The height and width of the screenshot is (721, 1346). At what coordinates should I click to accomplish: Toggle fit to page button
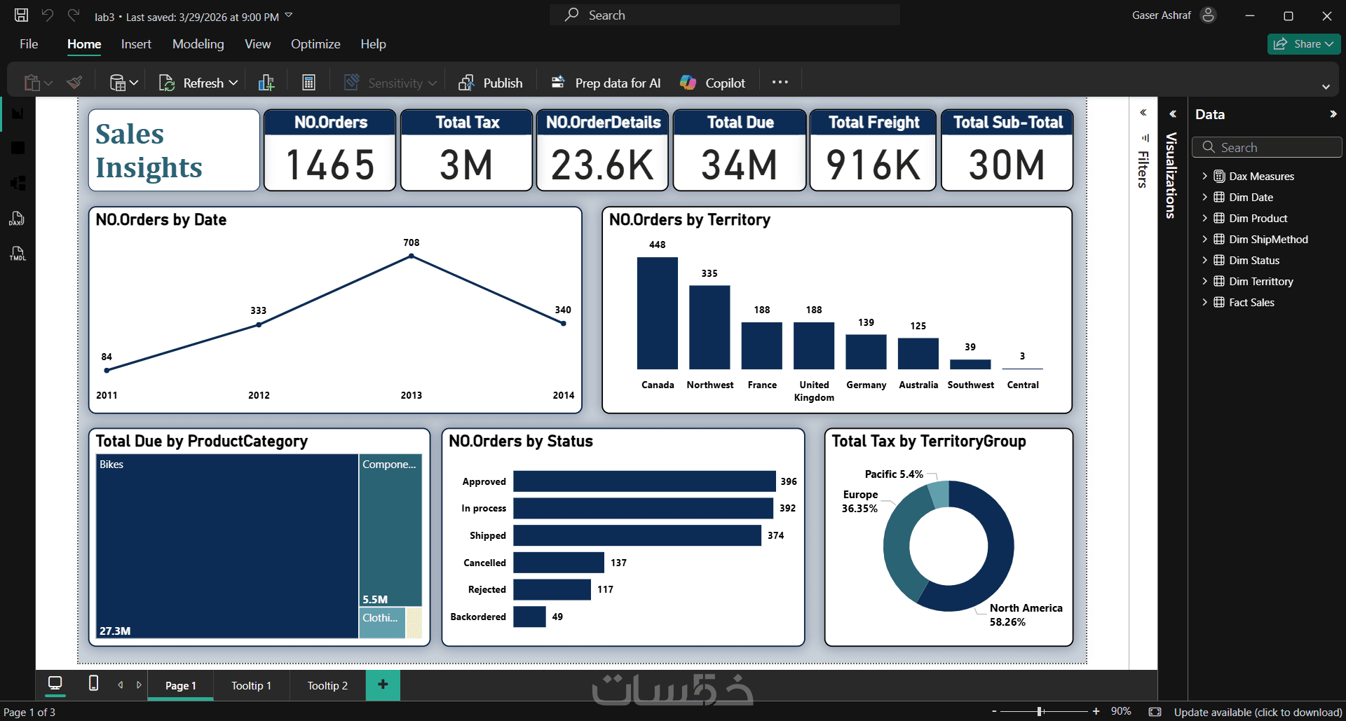point(1155,712)
